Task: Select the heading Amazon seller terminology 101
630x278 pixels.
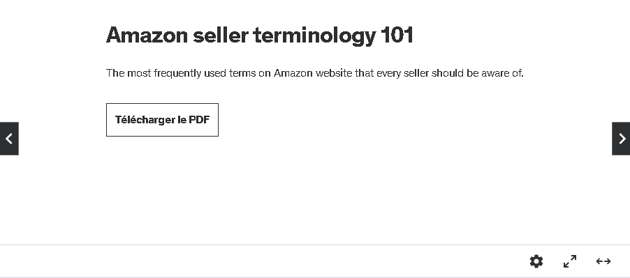Action: (x=260, y=36)
